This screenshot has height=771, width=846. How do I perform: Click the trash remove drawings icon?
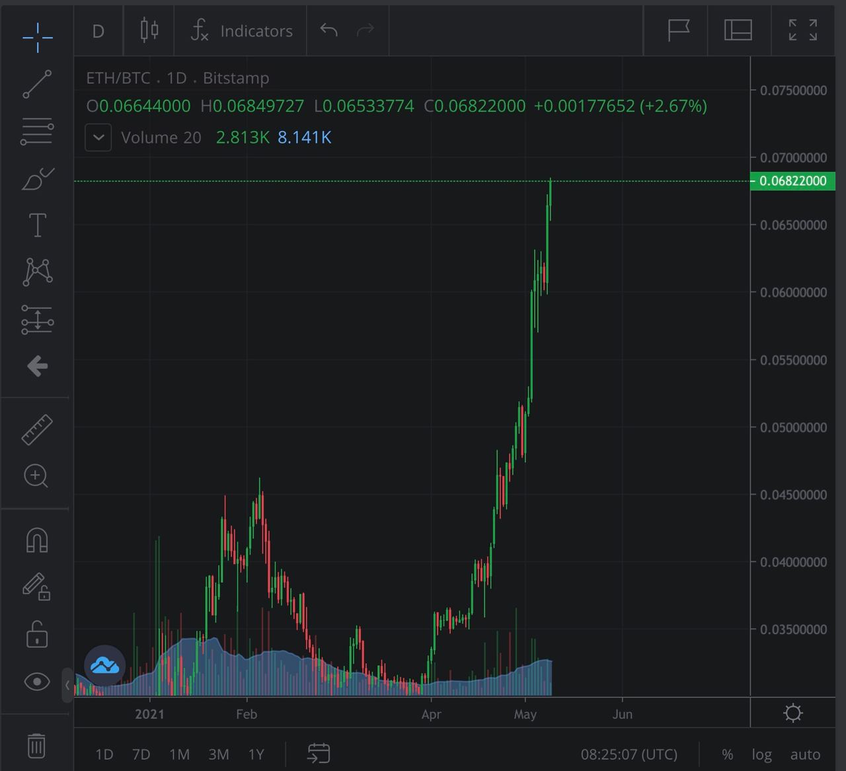(37, 746)
